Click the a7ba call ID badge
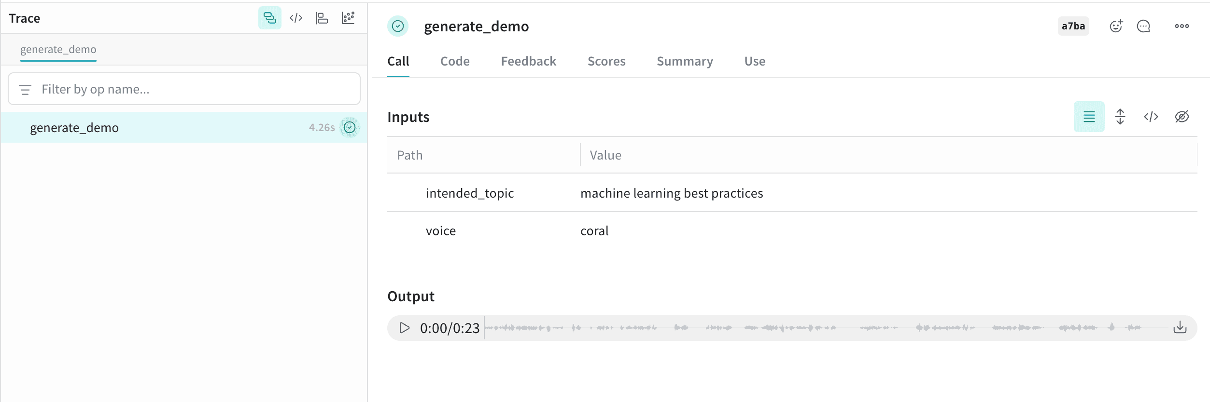Viewport: 1210px width, 402px height. 1073,26
